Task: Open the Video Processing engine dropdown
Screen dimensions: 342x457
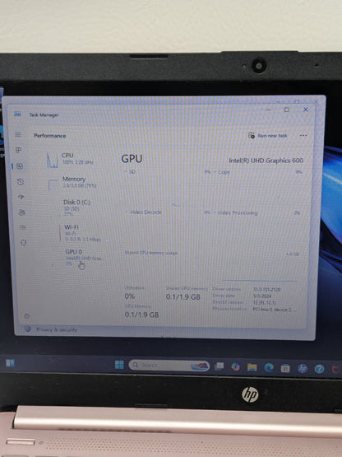Action: (x=235, y=212)
